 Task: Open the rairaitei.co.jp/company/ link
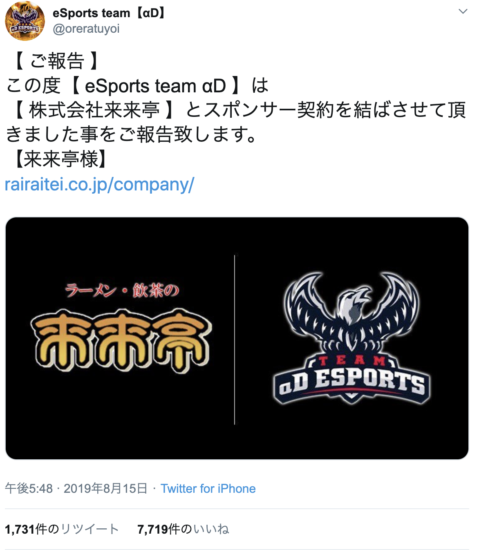[99, 184]
